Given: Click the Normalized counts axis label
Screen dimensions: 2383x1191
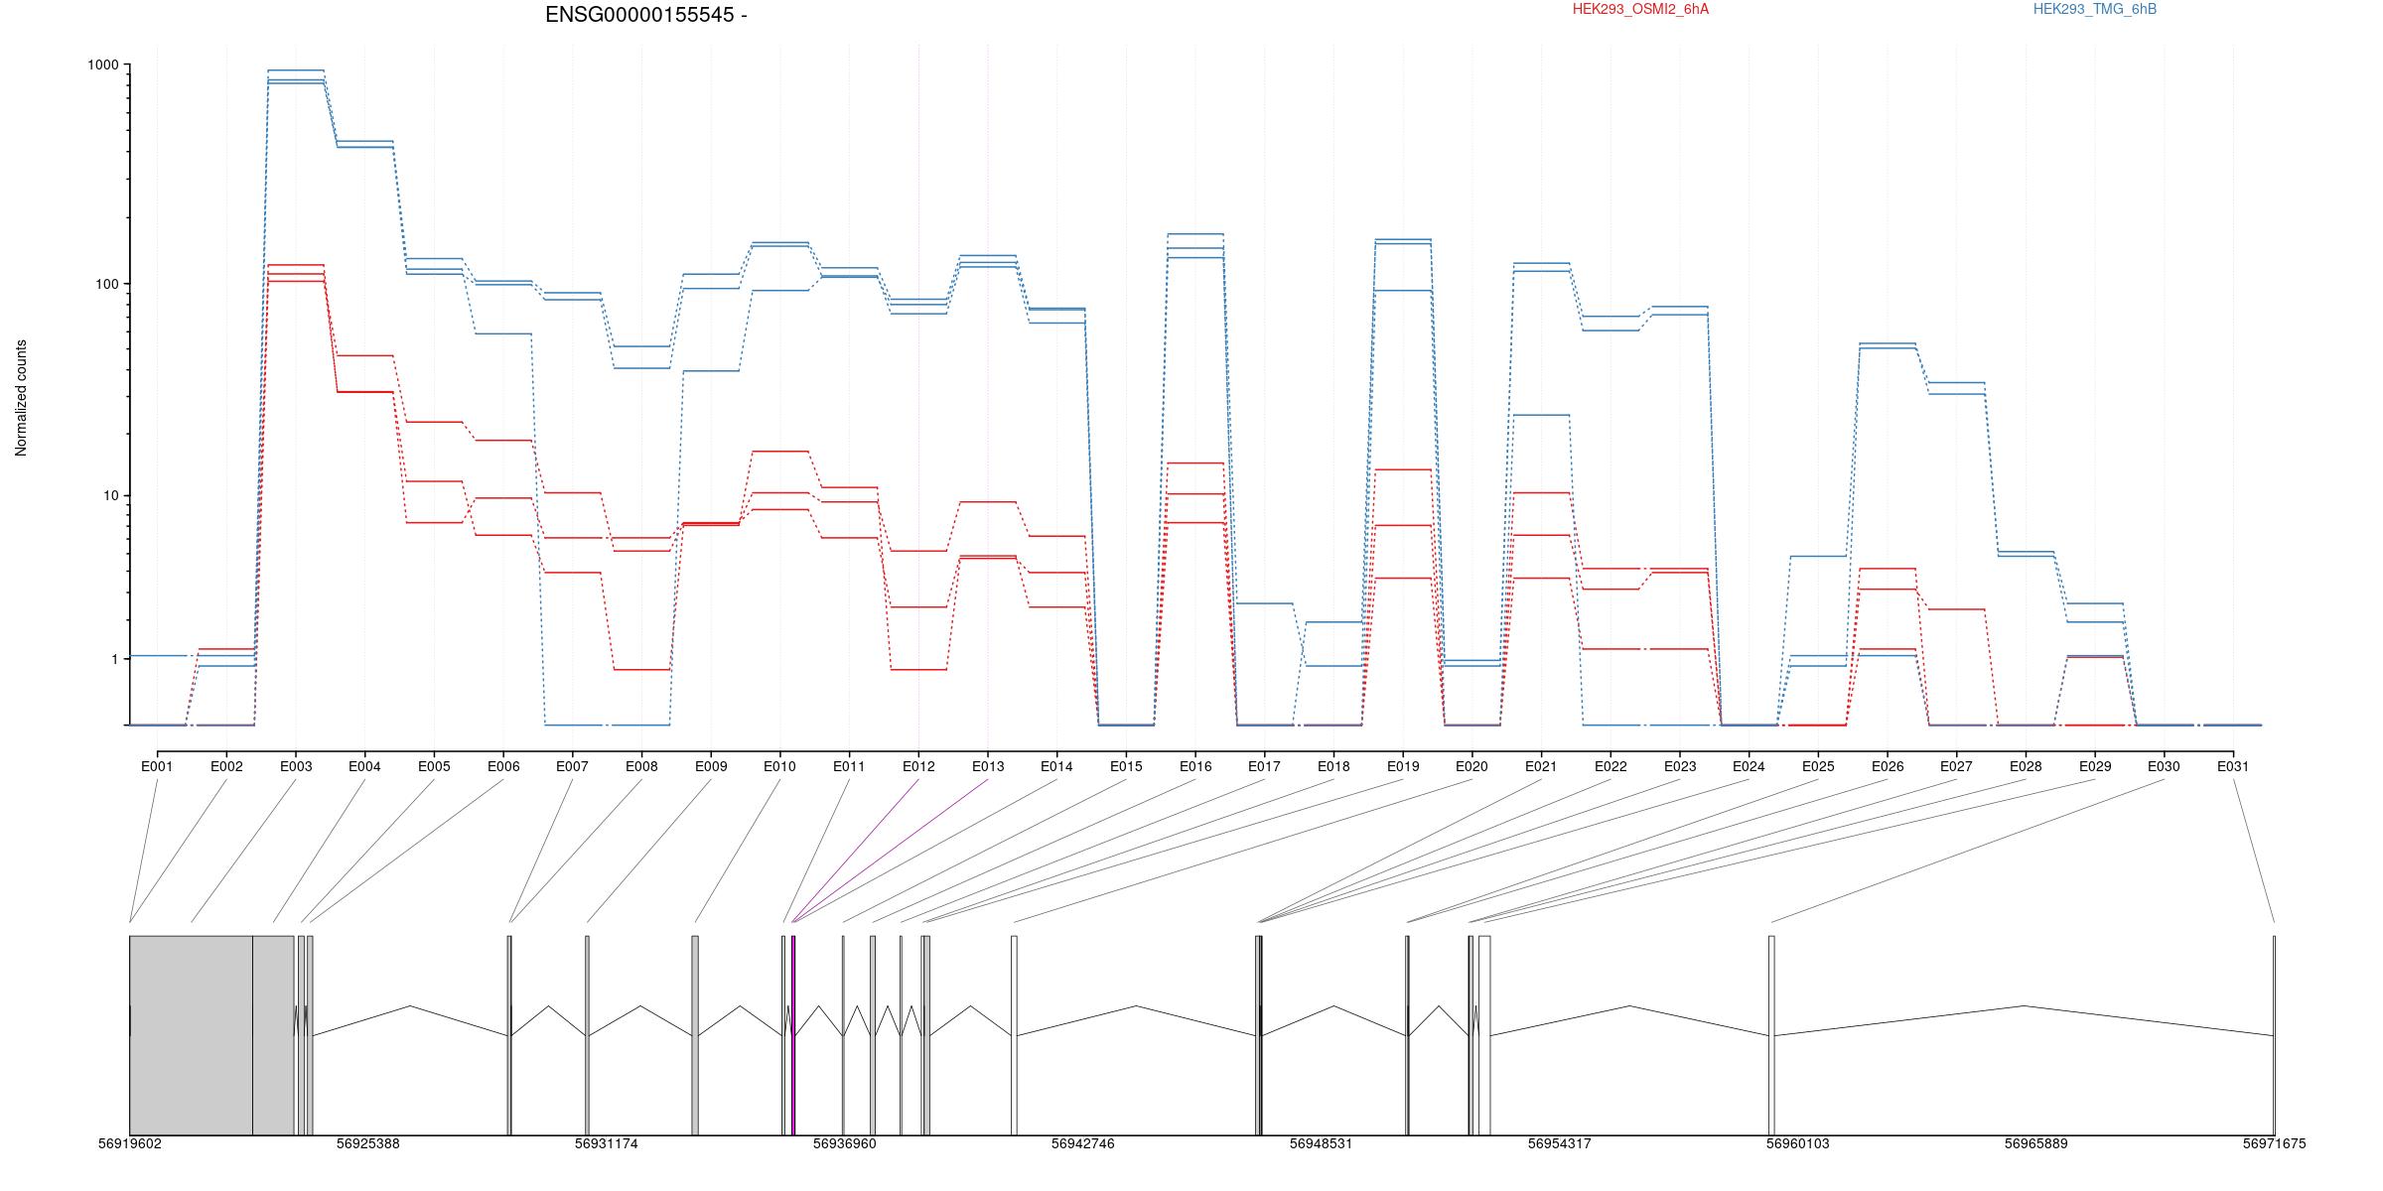Looking at the screenshot, I should coord(21,398).
